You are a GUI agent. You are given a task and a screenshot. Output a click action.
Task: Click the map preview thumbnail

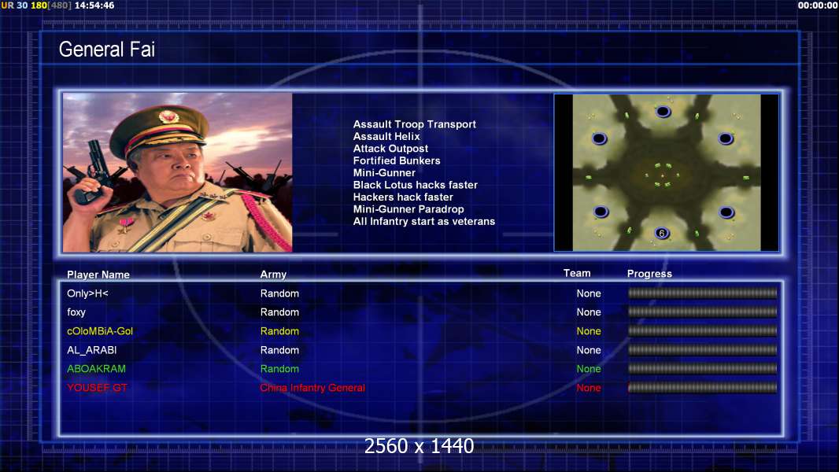666,172
